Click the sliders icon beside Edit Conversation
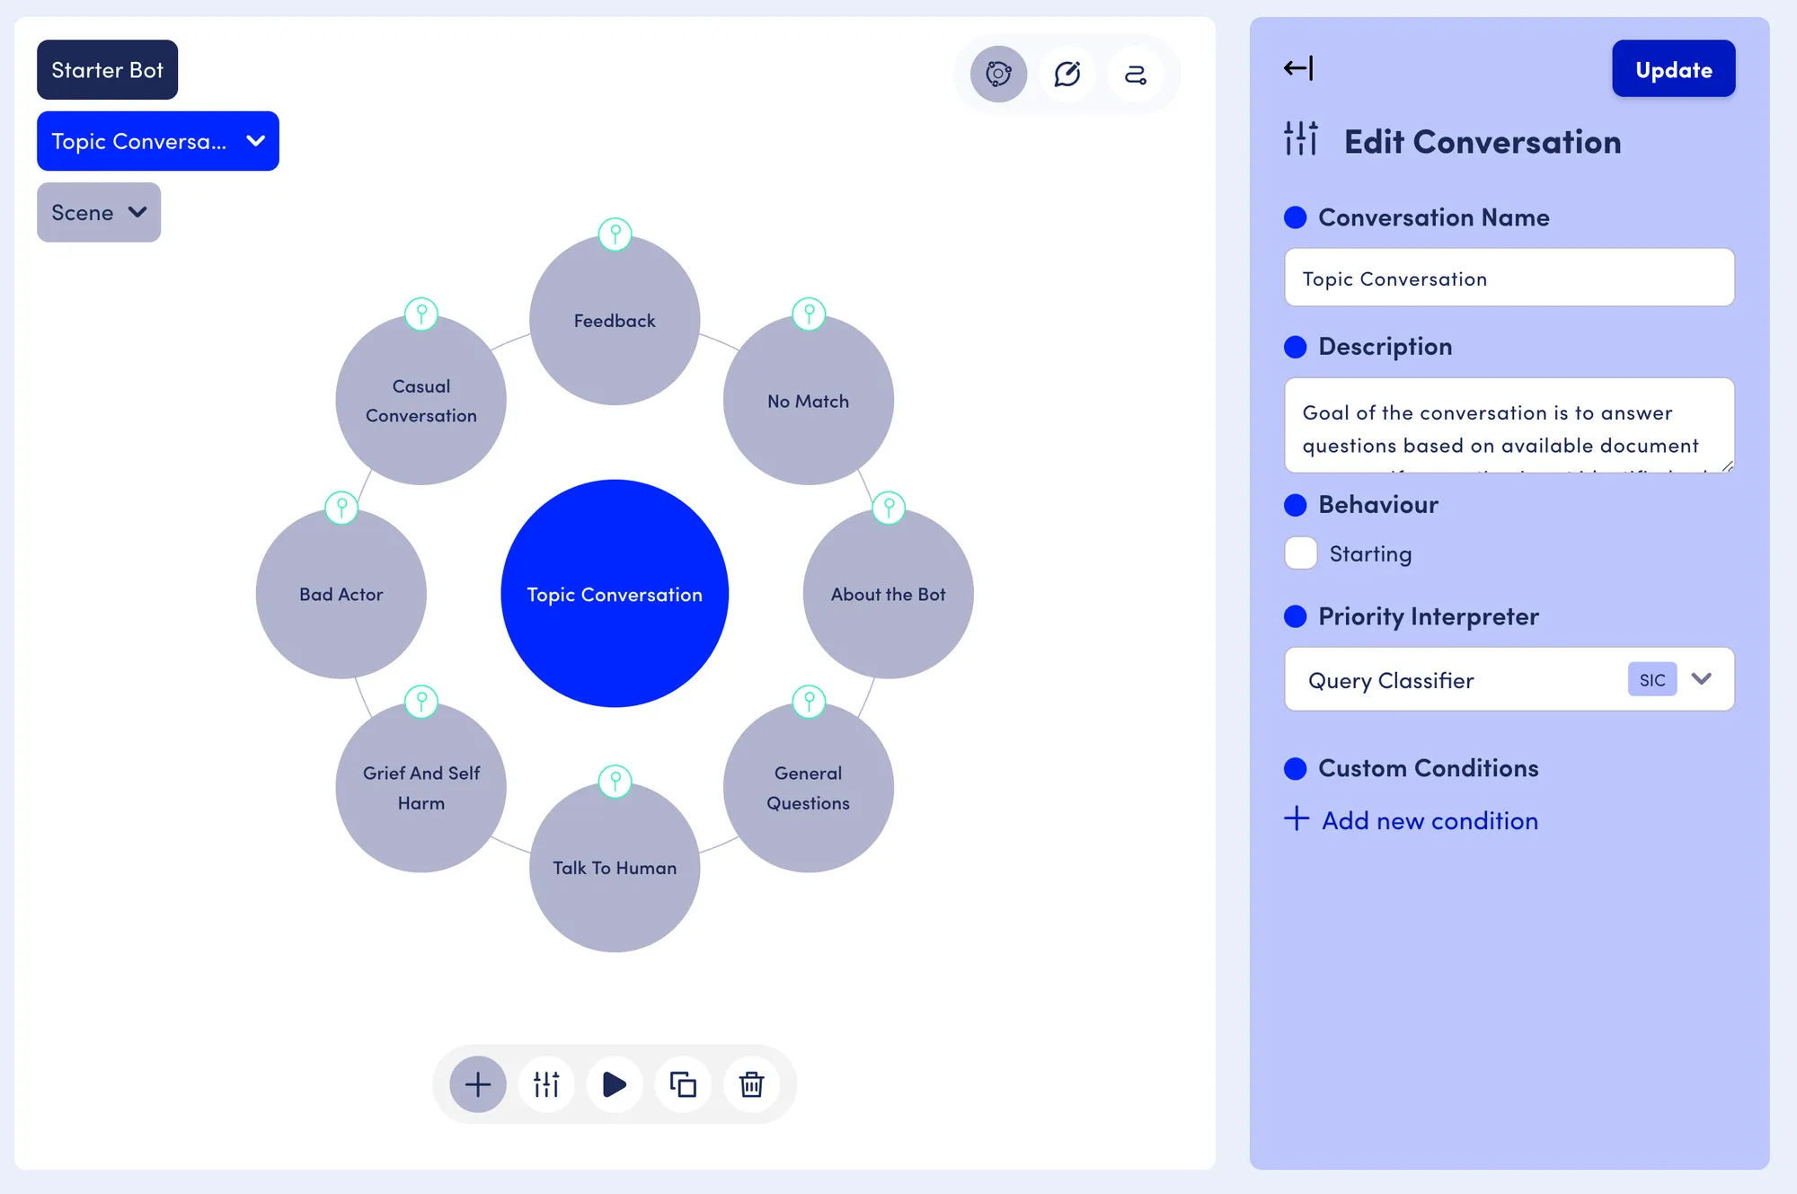The width and height of the screenshot is (1797, 1194). 1301,139
